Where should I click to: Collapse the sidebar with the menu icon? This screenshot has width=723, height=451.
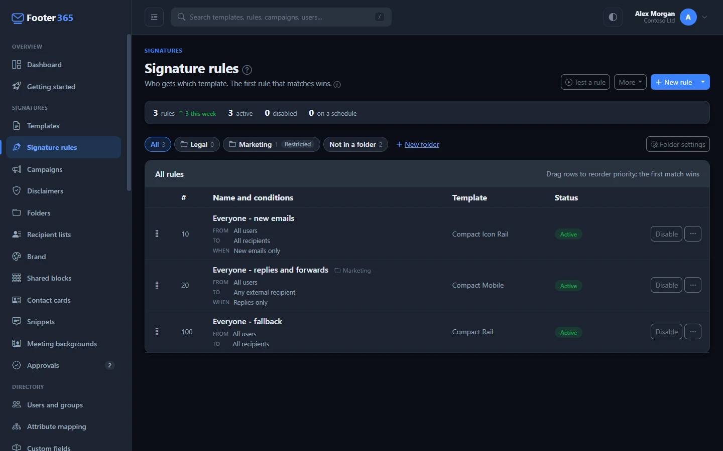pyautogui.click(x=154, y=17)
